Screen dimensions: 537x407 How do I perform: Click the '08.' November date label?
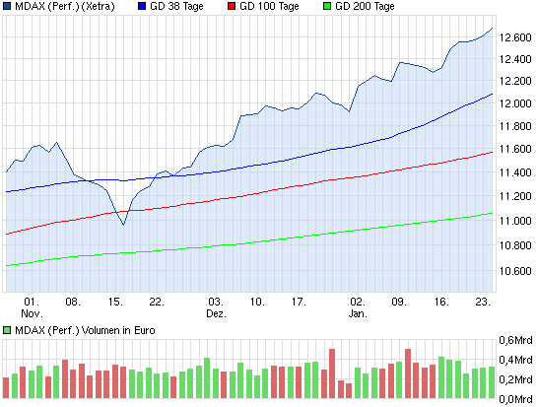73,302
